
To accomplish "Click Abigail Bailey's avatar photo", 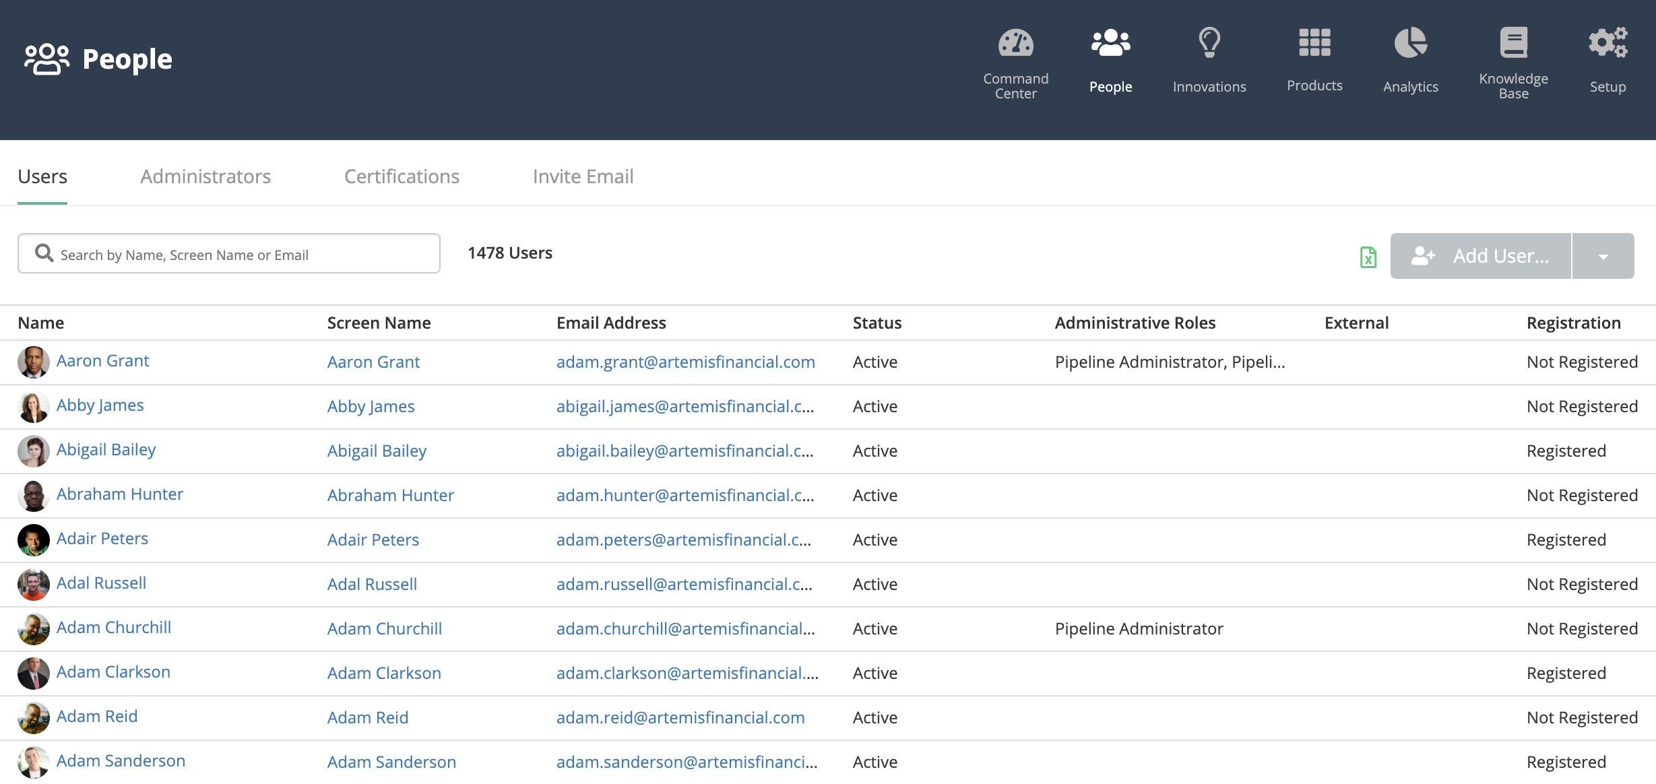I will [x=33, y=451].
